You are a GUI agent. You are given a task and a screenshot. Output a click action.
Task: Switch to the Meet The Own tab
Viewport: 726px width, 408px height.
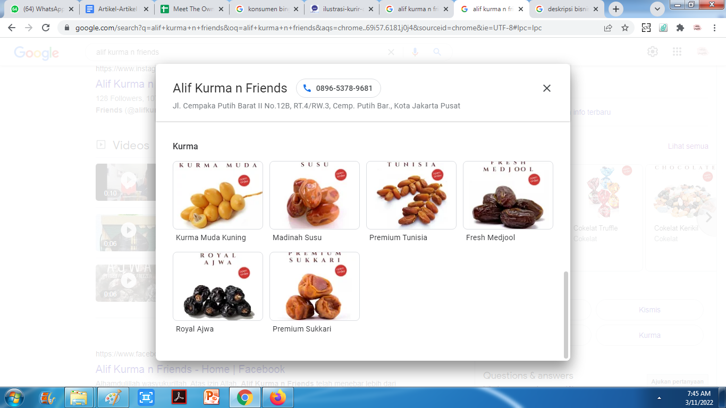click(193, 9)
